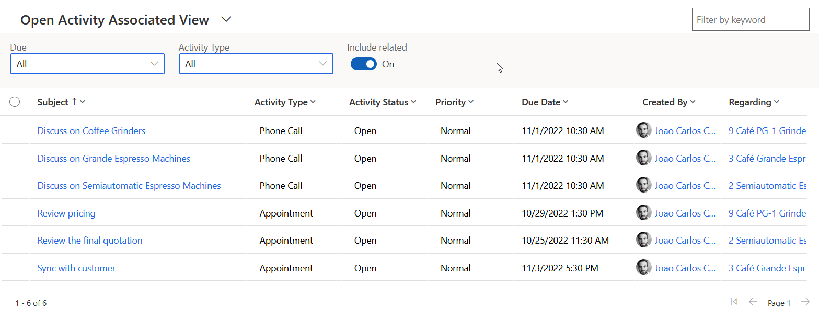Click the next page arrow
819x312 pixels.
(805, 302)
